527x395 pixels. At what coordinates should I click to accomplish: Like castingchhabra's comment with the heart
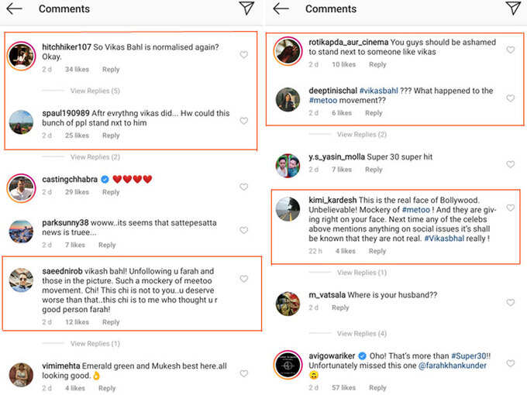click(x=243, y=187)
